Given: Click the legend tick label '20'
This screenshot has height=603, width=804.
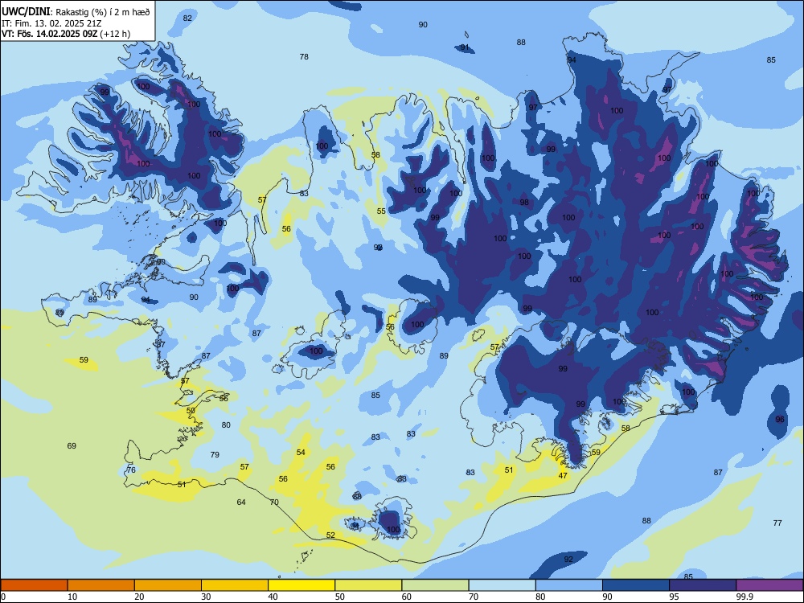Looking at the screenshot, I should tap(139, 597).
